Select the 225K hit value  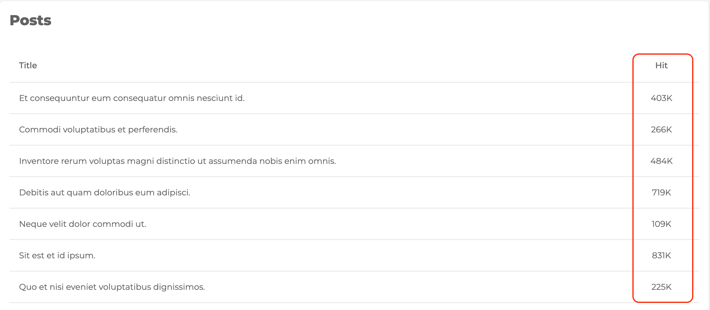(661, 287)
